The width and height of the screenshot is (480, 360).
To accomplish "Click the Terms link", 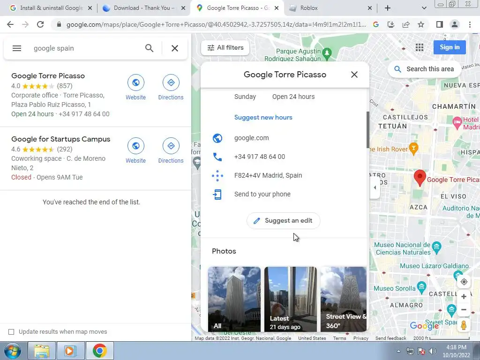I will 339,338.
